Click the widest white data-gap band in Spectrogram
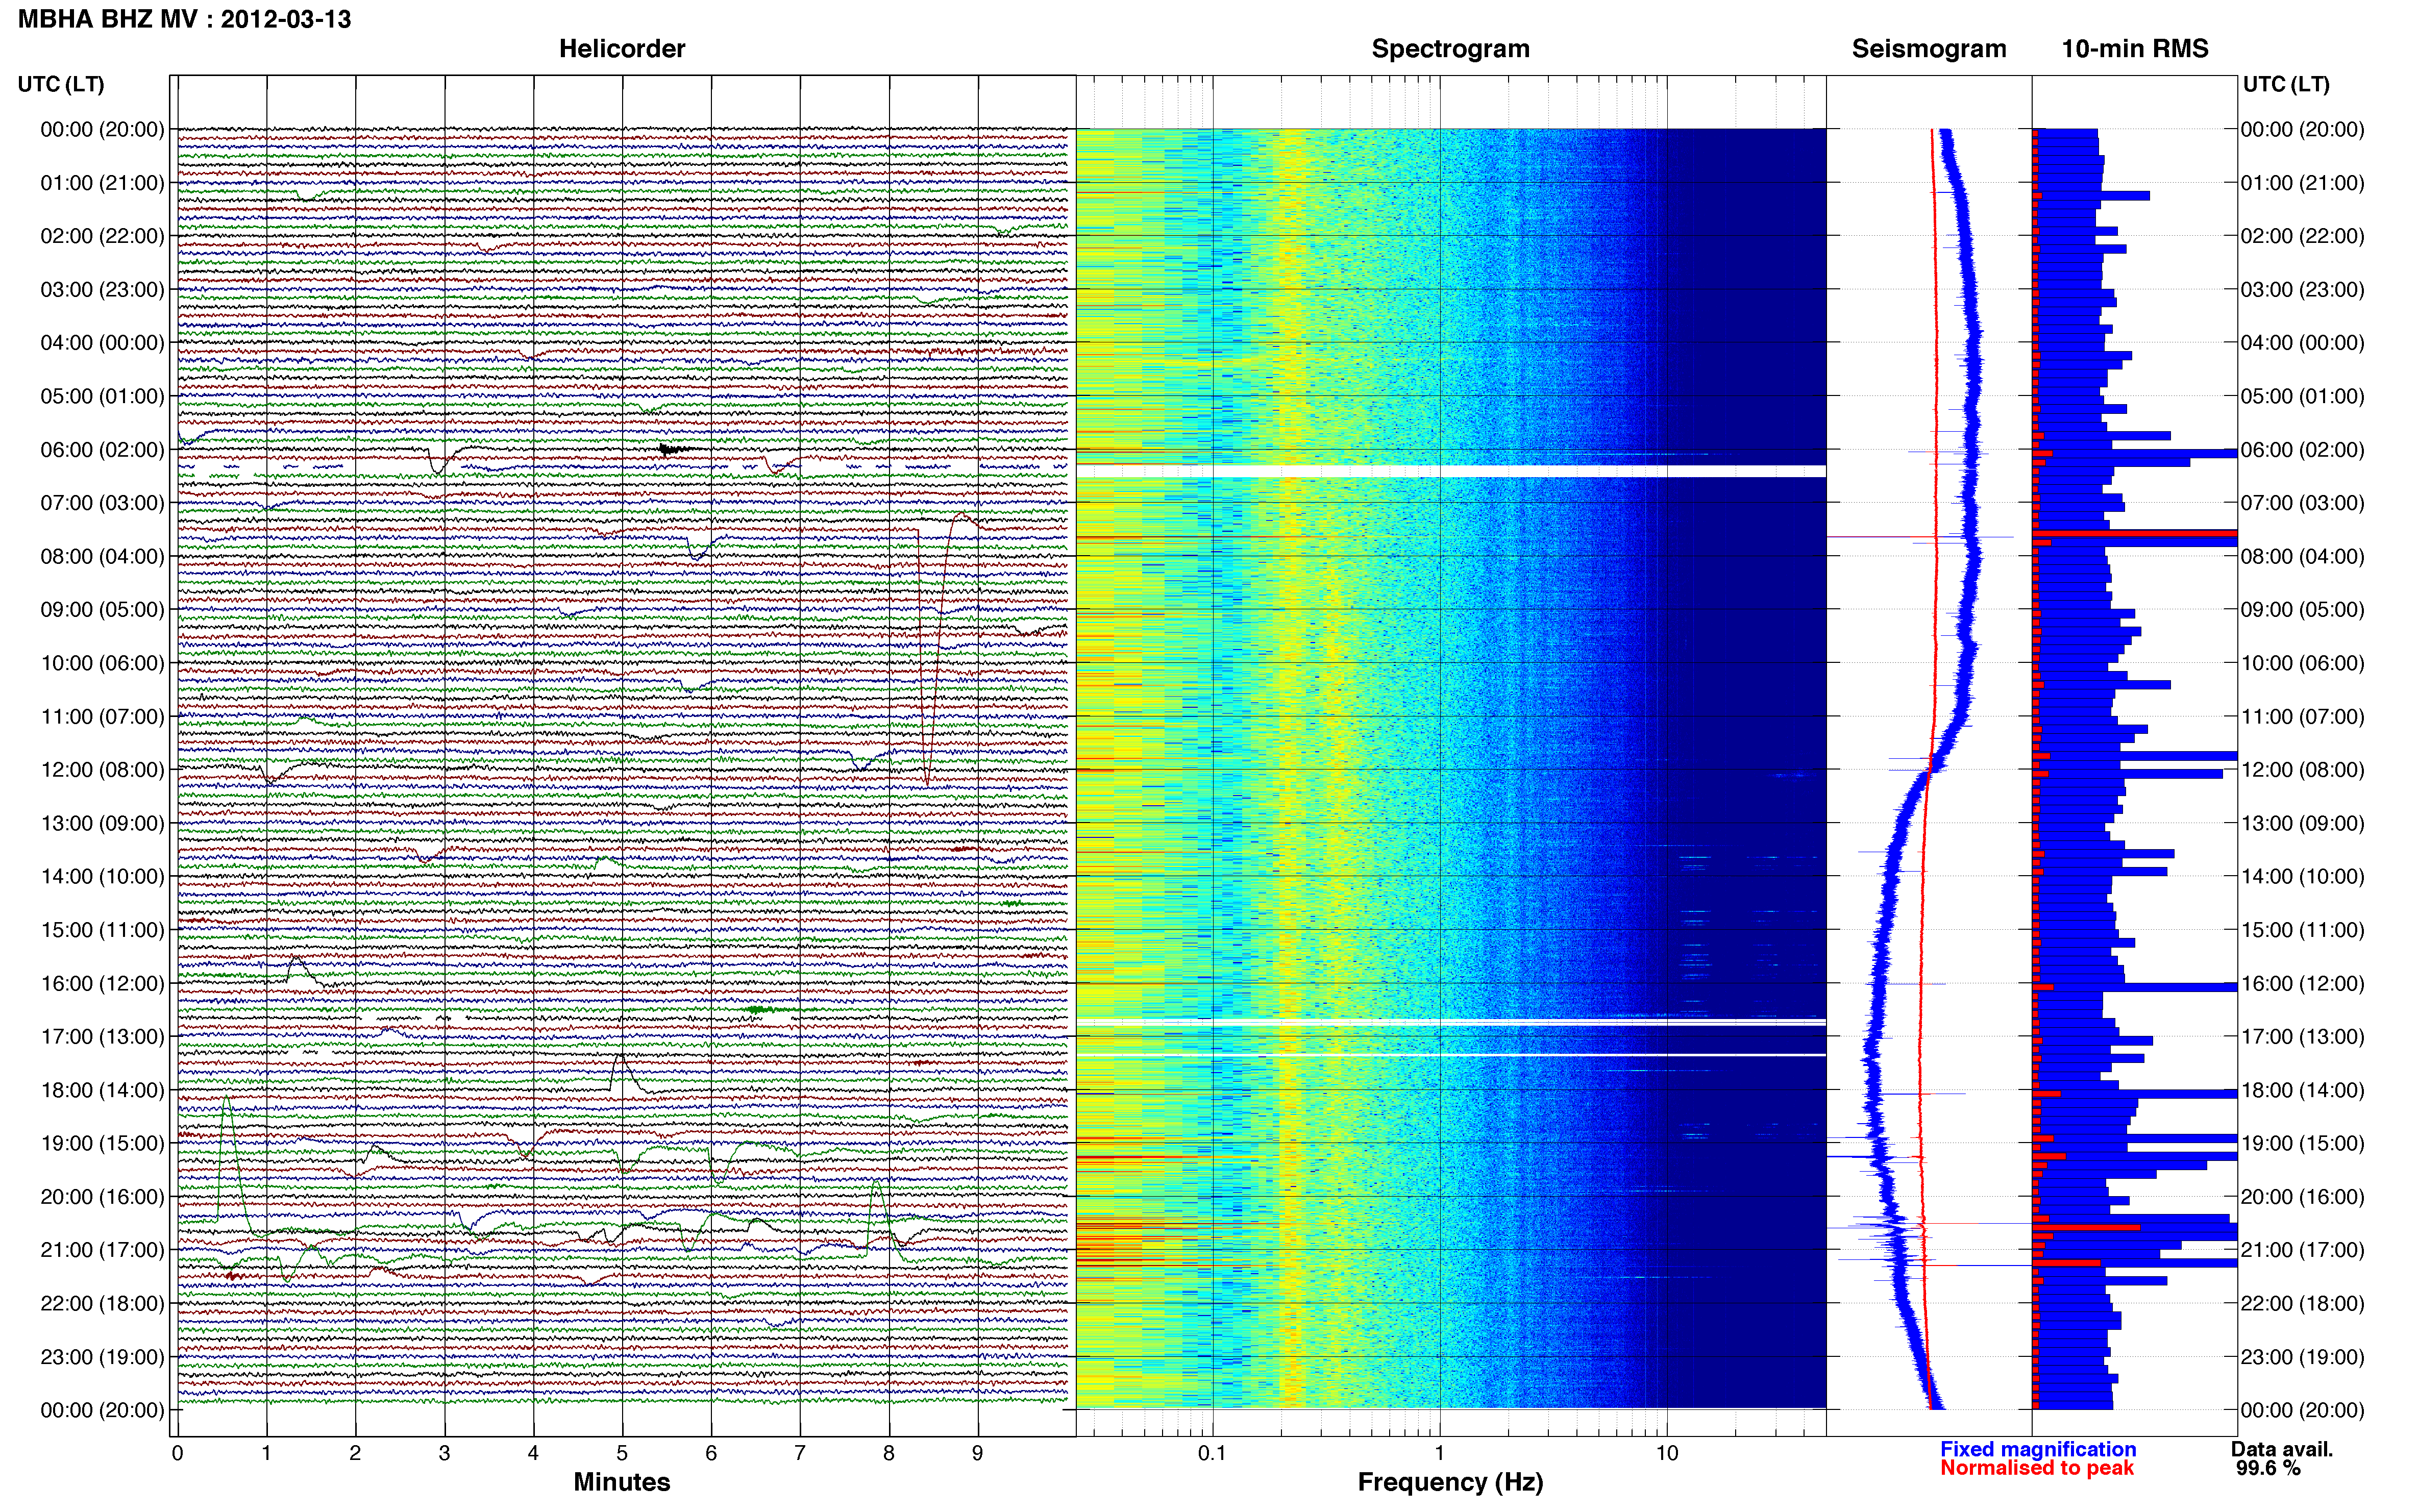The height and width of the screenshot is (1512, 2419). (x=1451, y=471)
